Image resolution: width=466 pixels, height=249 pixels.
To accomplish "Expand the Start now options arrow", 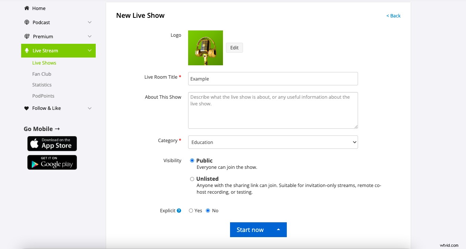I will [x=278, y=229].
